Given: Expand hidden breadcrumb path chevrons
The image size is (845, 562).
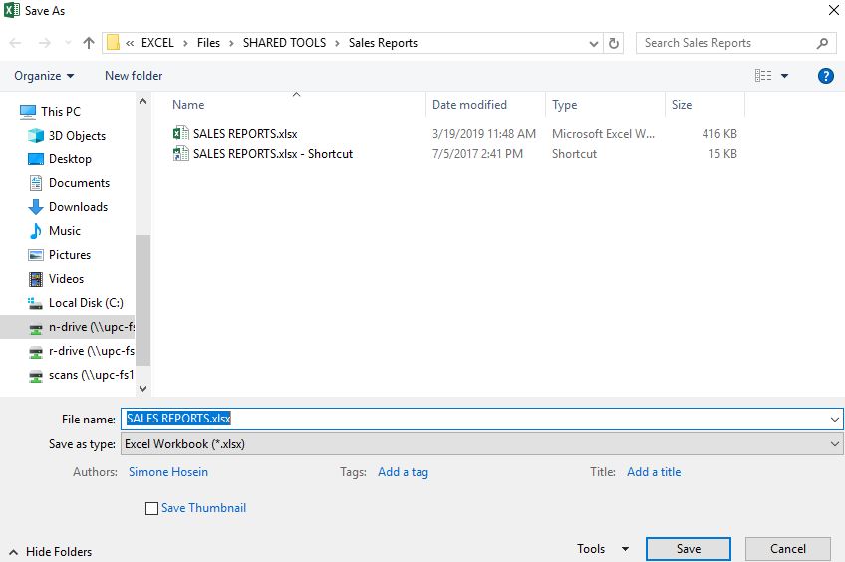Looking at the screenshot, I should click(130, 44).
